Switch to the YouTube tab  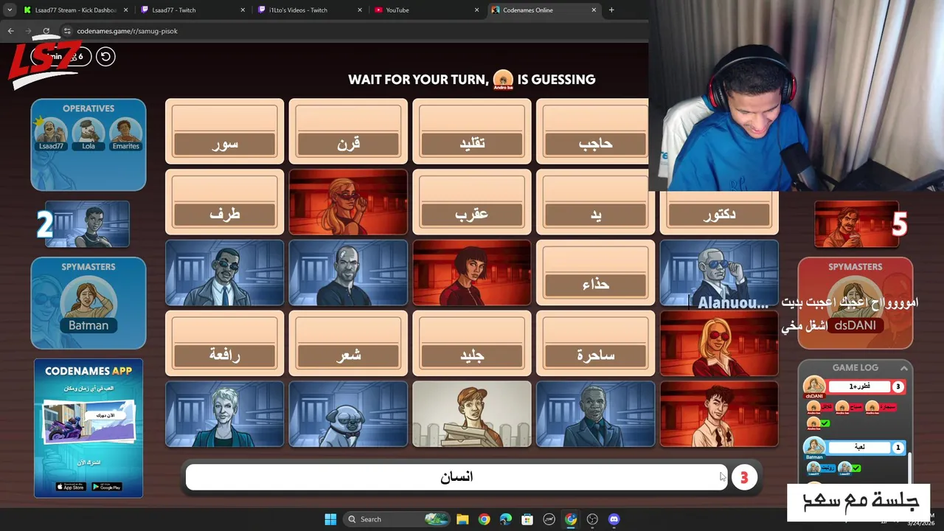tap(426, 10)
